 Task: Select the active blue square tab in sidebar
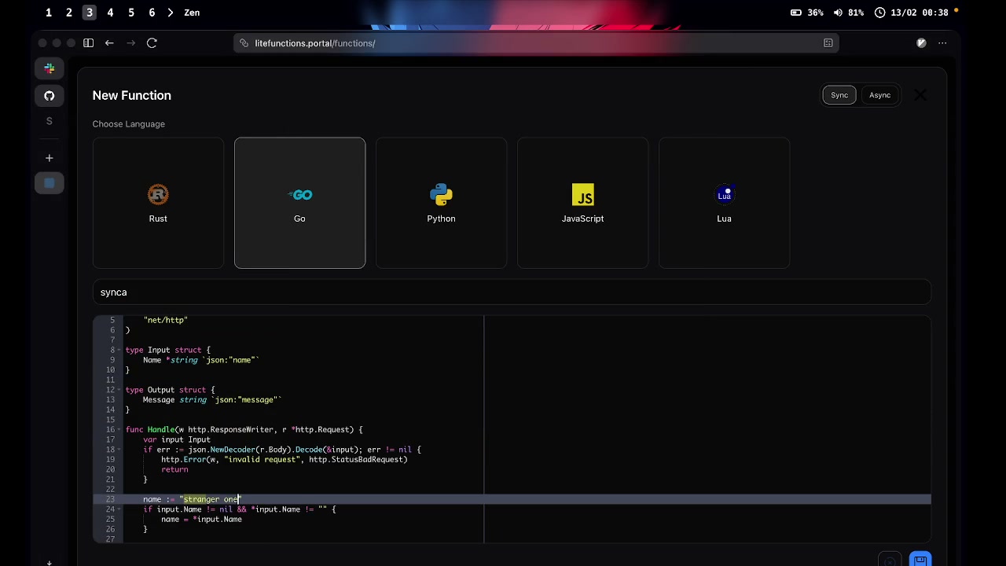[x=49, y=183]
